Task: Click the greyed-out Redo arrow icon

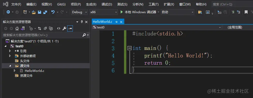Action: (x=62, y=12)
